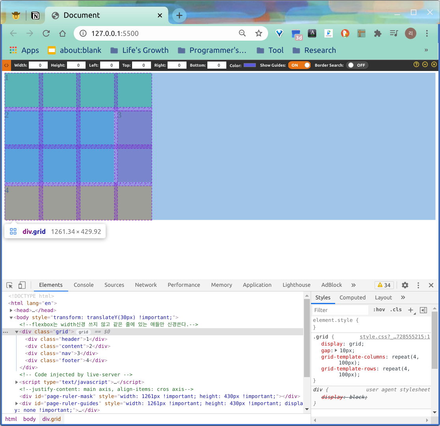This screenshot has width=440, height=426.
Task: Open the Research bookmark folder
Action: [314, 50]
